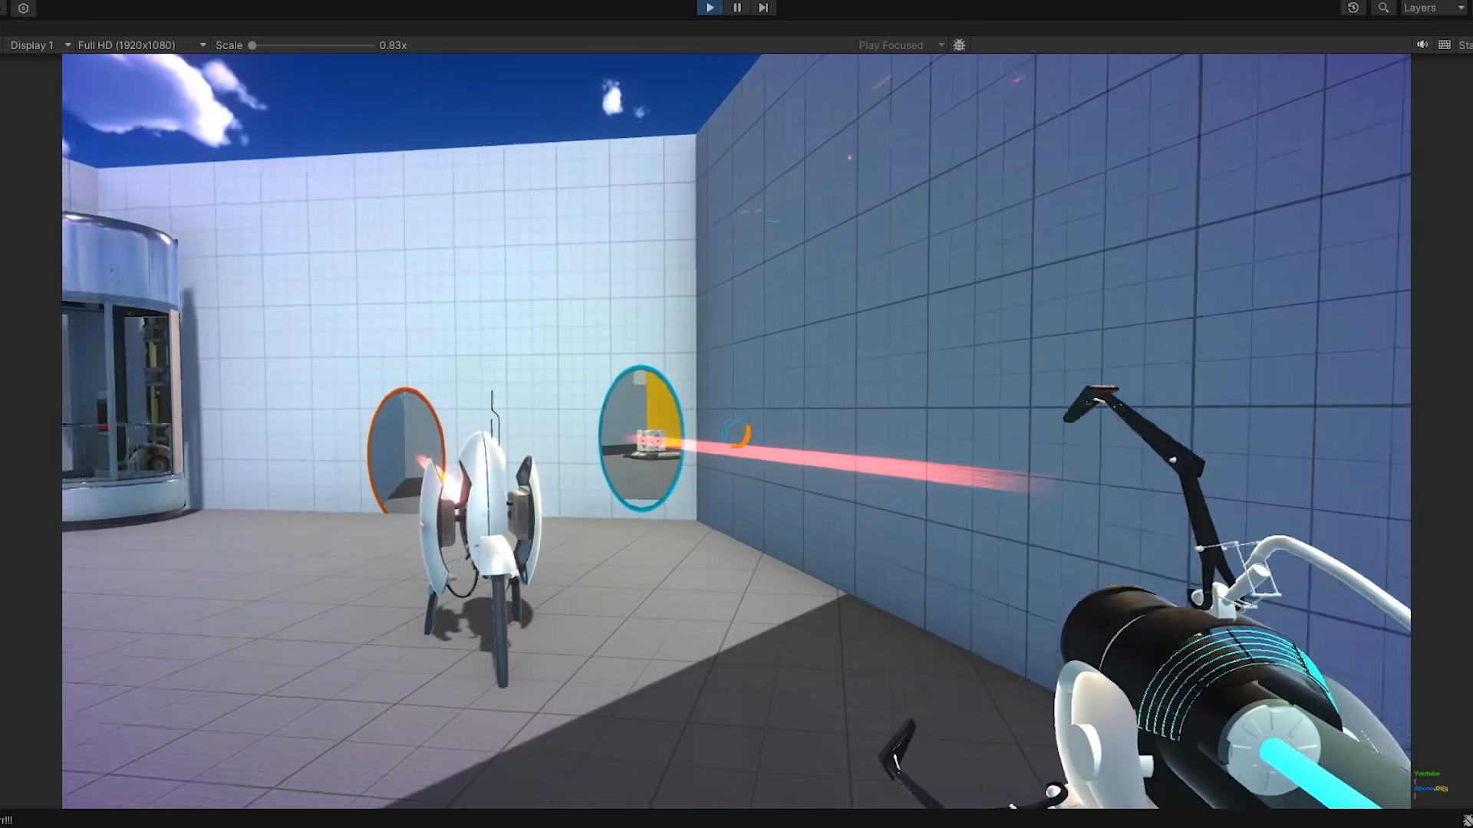Open the Display 1 dropdown
This screenshot has width=1473, height=828.
40,45
